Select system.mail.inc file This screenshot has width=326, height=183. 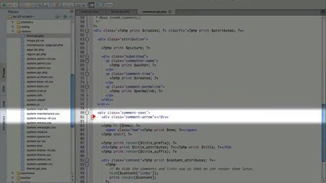tap(37, 109)
